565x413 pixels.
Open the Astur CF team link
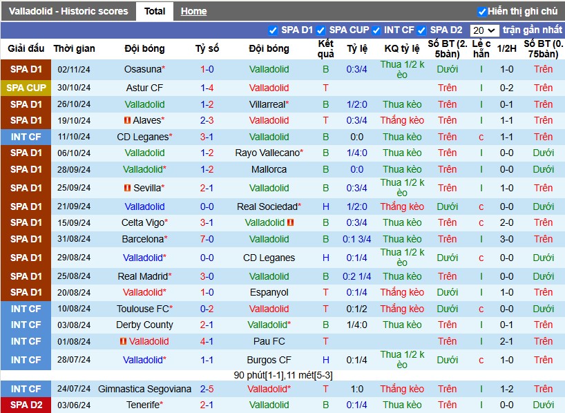click(x=144, y=88)
